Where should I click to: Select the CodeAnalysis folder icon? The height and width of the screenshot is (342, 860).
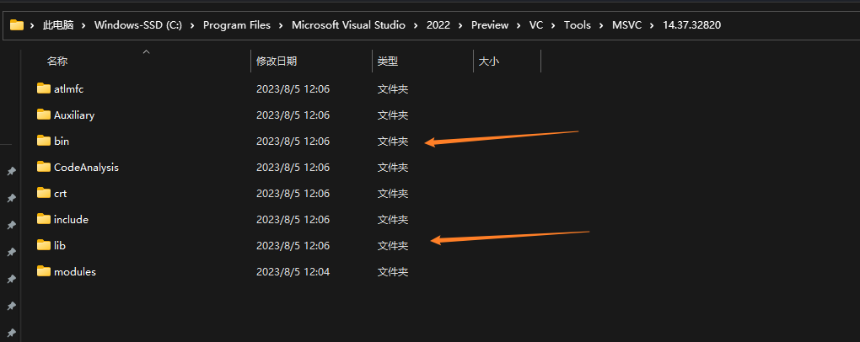coord(44,167)
